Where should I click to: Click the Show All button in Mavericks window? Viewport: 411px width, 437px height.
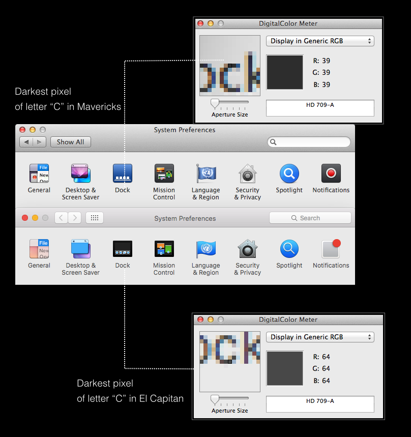click(71, 142)
